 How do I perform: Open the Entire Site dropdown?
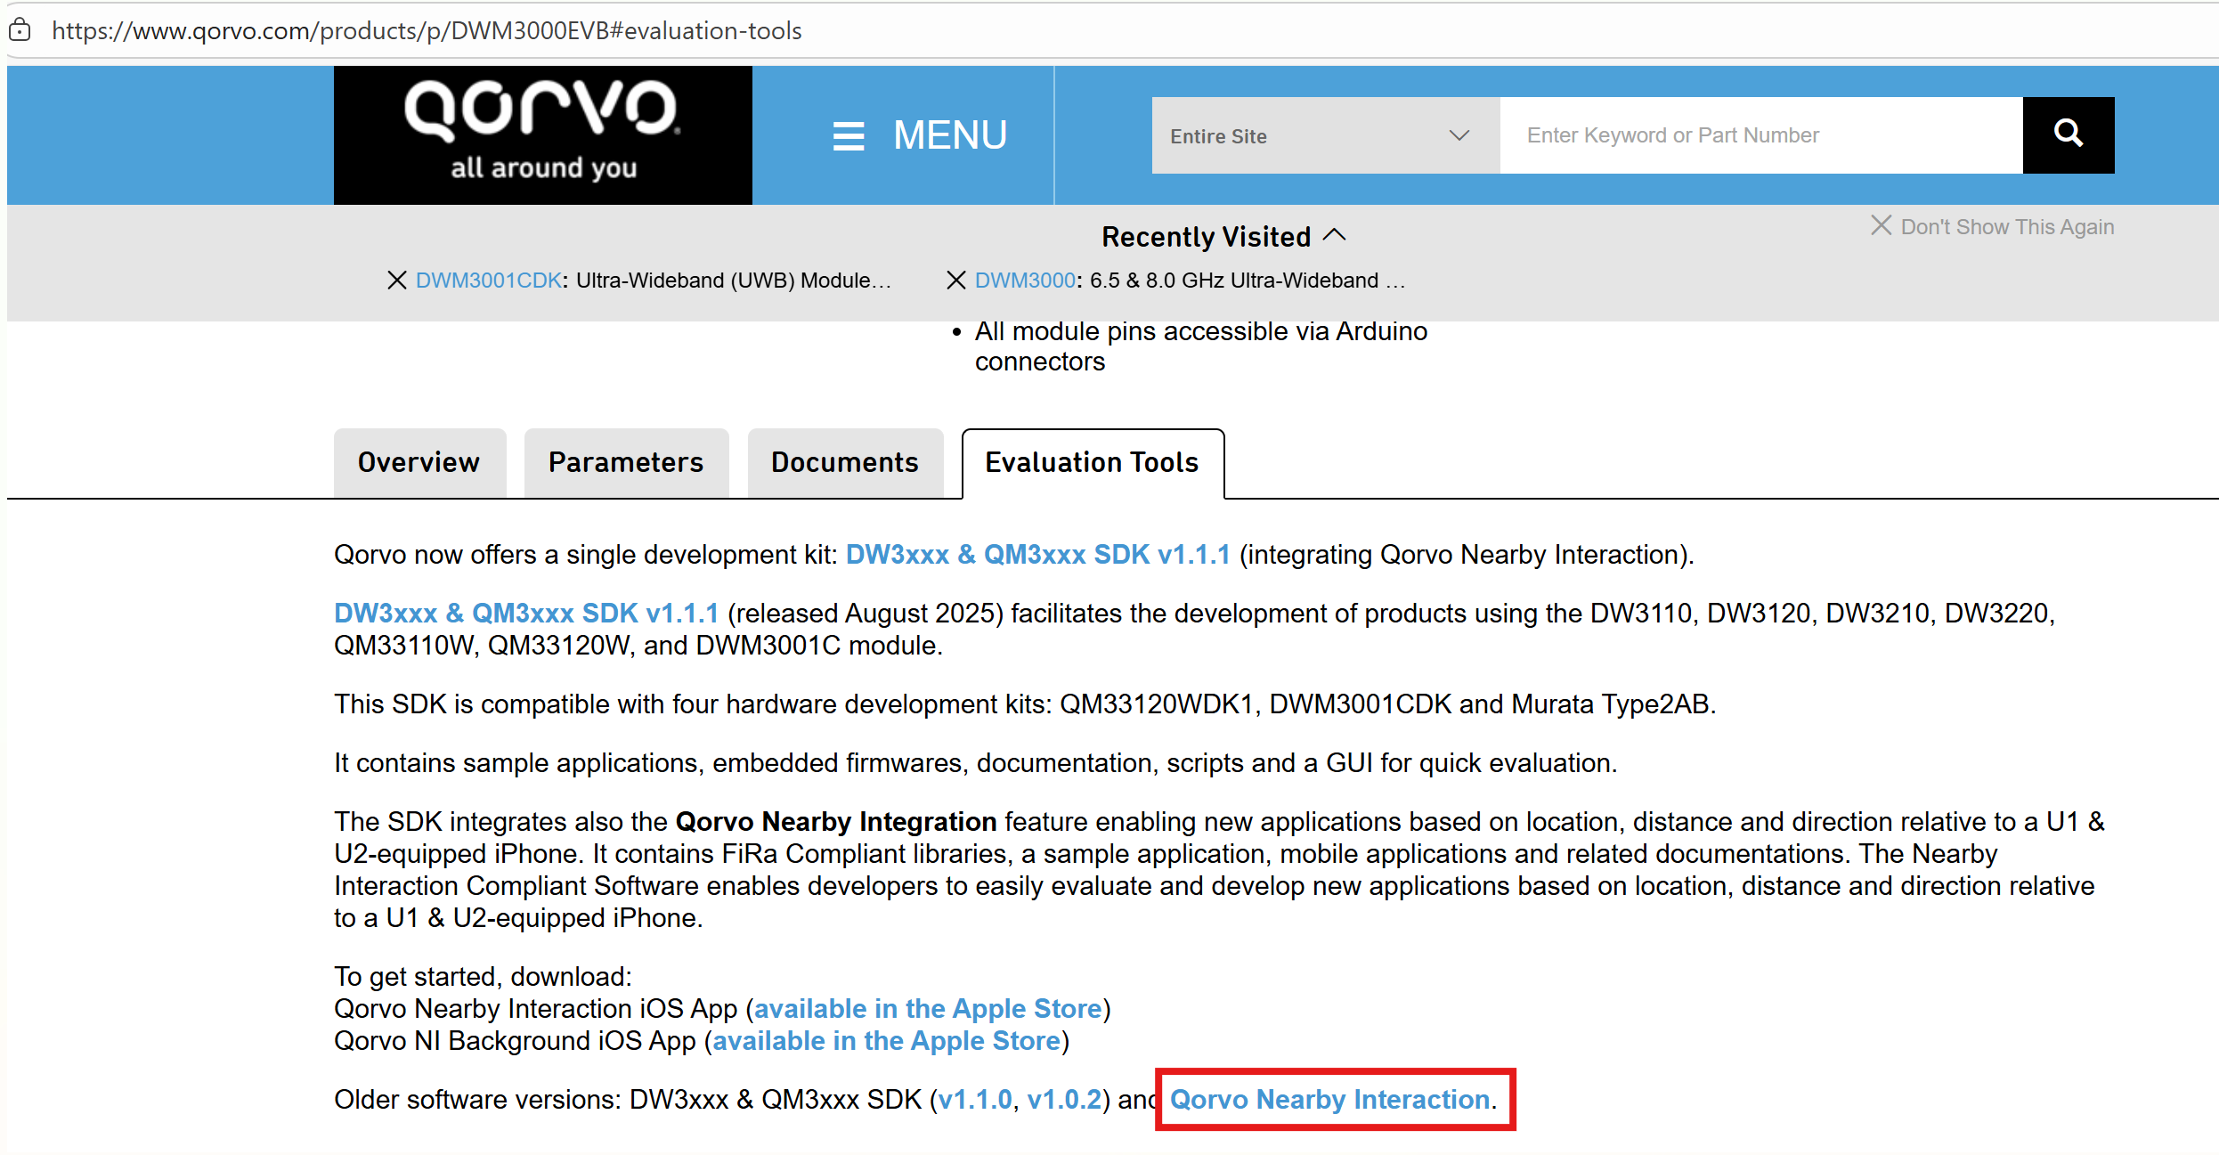[x=1324, y=135]
